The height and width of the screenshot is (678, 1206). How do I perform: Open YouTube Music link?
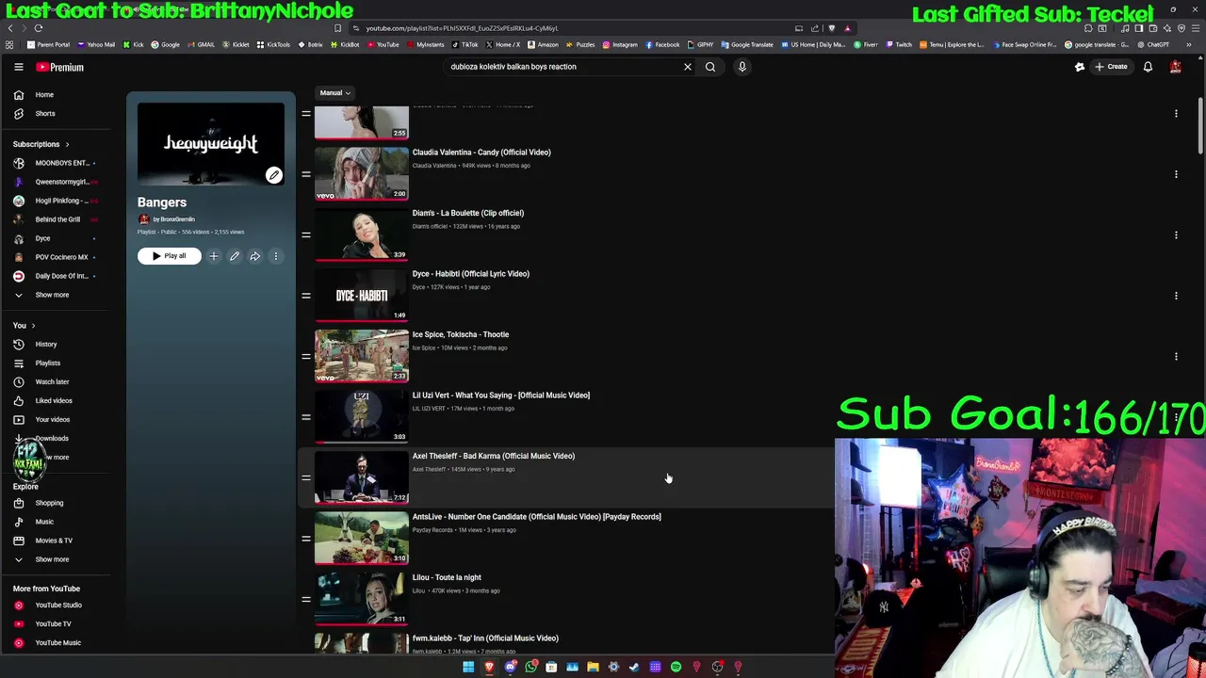click(x=57, y=643)
